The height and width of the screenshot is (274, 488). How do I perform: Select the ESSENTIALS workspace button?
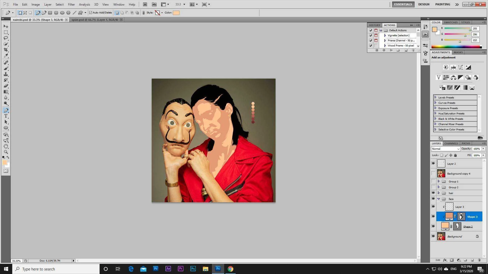click(403, 4)
